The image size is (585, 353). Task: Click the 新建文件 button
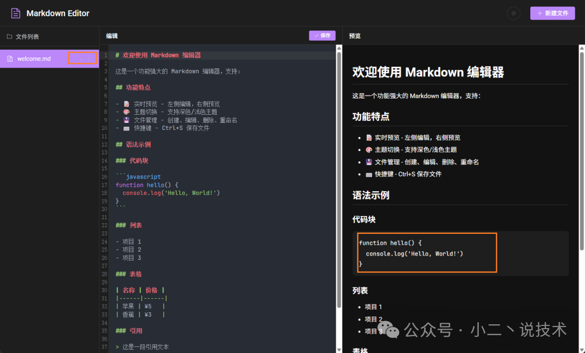tap(552, 14)
